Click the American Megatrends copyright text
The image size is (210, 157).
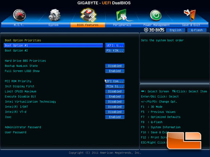pos(105,153)
